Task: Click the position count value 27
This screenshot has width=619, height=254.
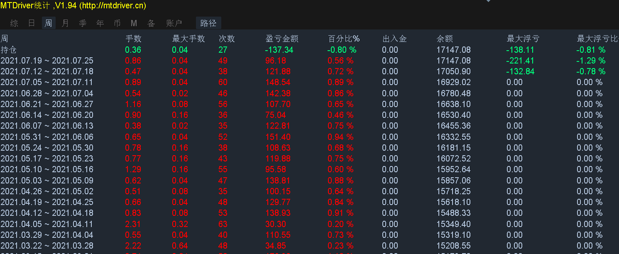Action: [223, 50]
